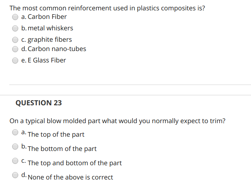Choose metal whiskers radio button
This screenshot has width=251, height=187.
point(15,28)
